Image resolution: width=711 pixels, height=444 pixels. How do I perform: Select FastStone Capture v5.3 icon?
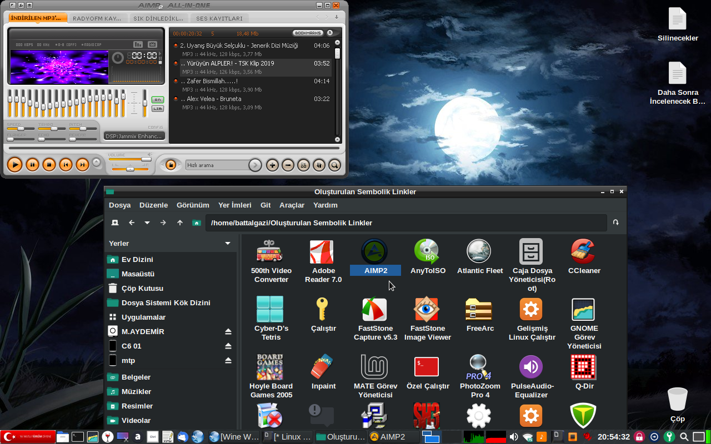375,319
